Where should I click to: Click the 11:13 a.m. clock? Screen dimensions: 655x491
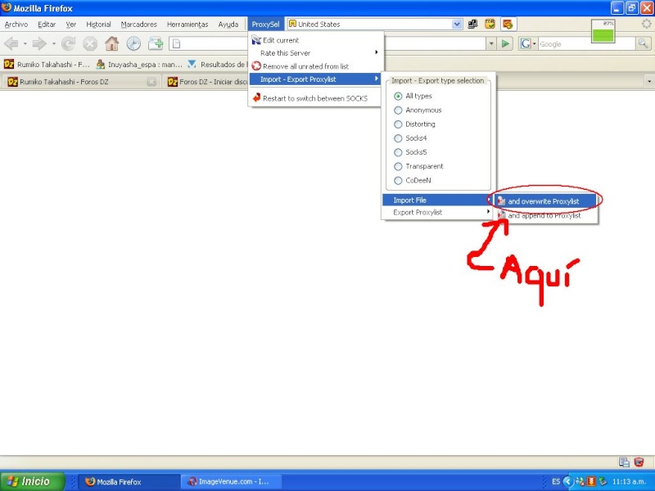[629, 481]
